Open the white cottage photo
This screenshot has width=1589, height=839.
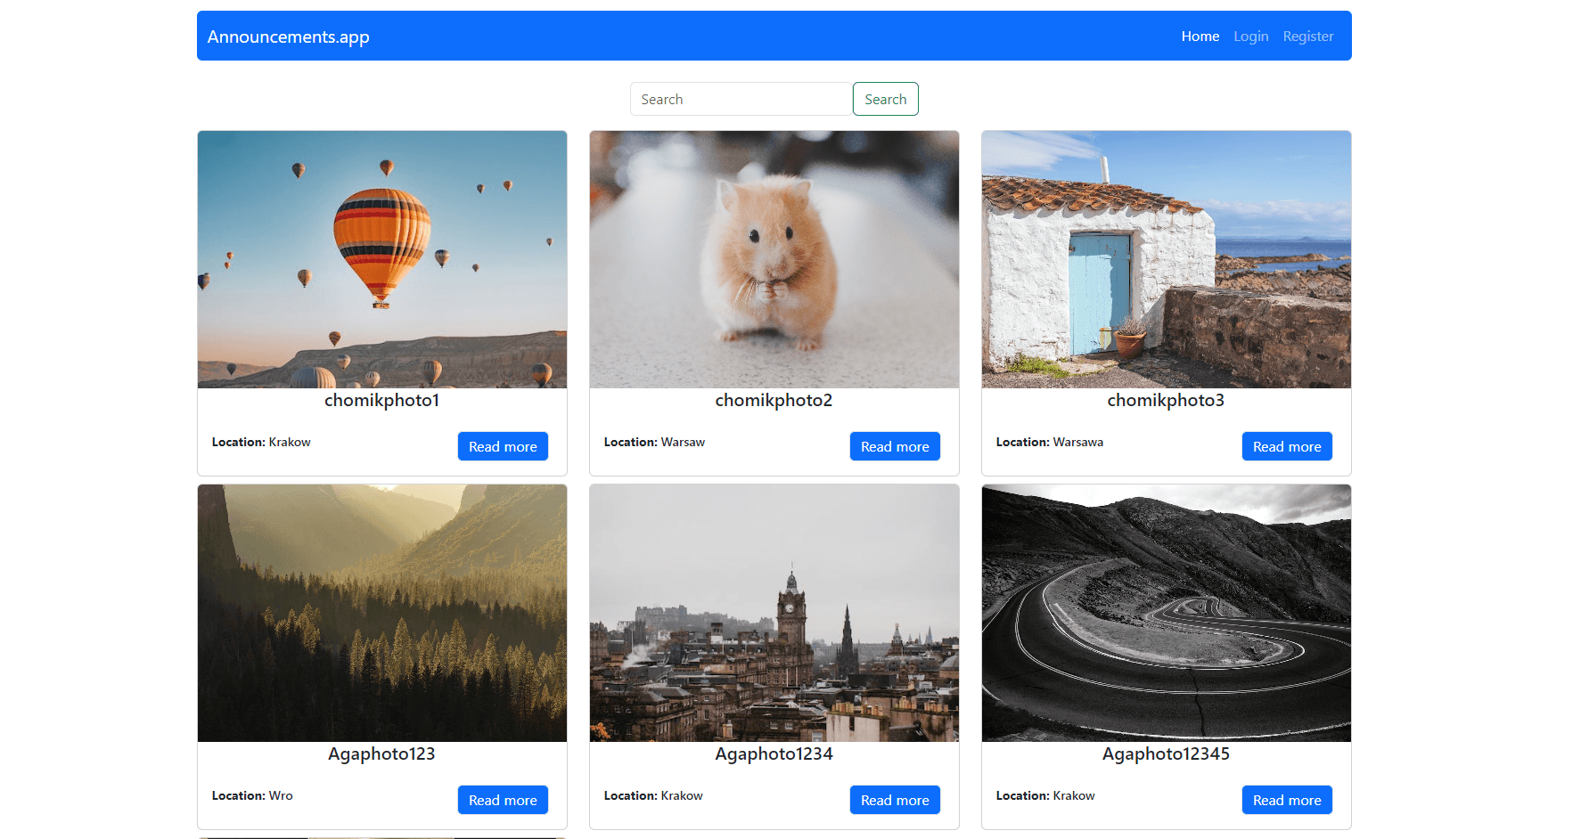1167,259
